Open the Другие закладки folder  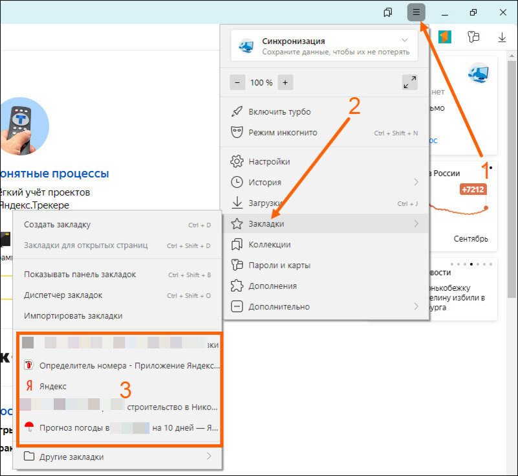117,457
